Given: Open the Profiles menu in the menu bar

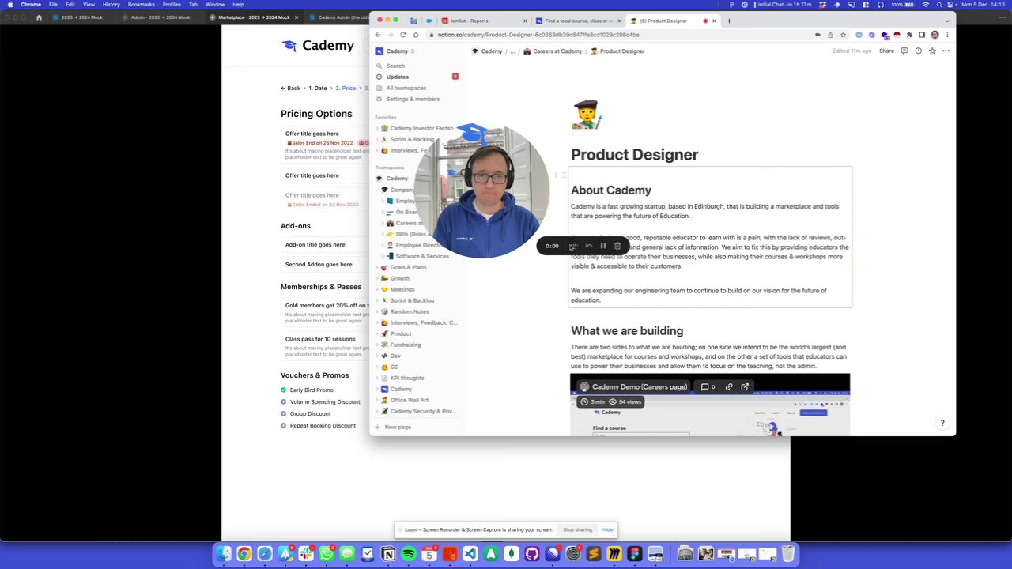Looking at the screenshot, I should (172, 5).
